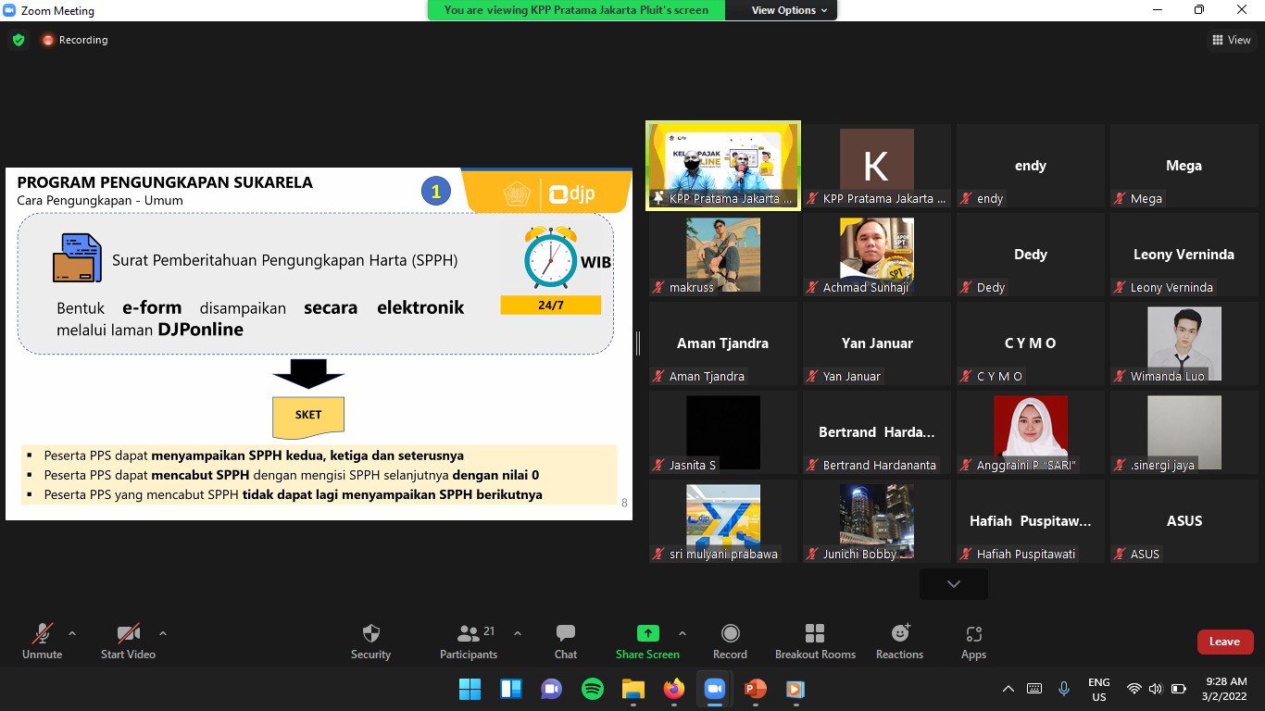This screenshot has width=1265, height=711.
Task: Show more participants with the down chevron
Action: coord(953,584)
